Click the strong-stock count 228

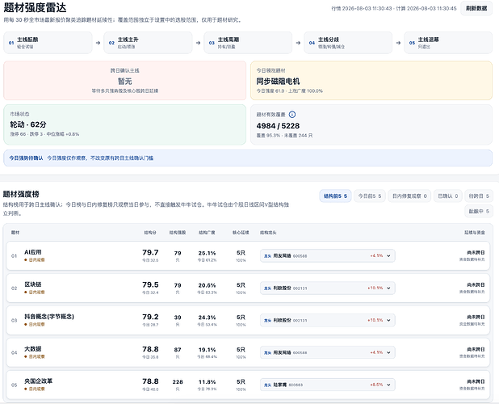click(x=178, y=381)
